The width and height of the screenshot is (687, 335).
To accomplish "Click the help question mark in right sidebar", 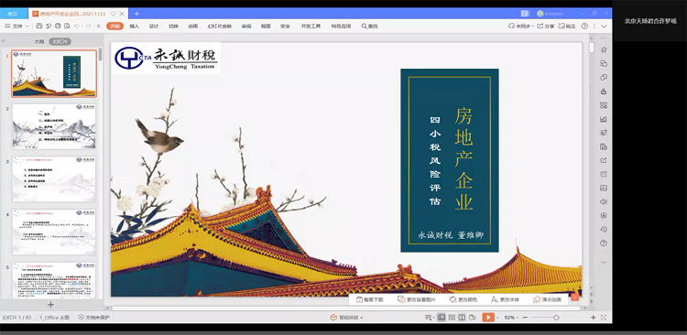I will coord(604,243).
